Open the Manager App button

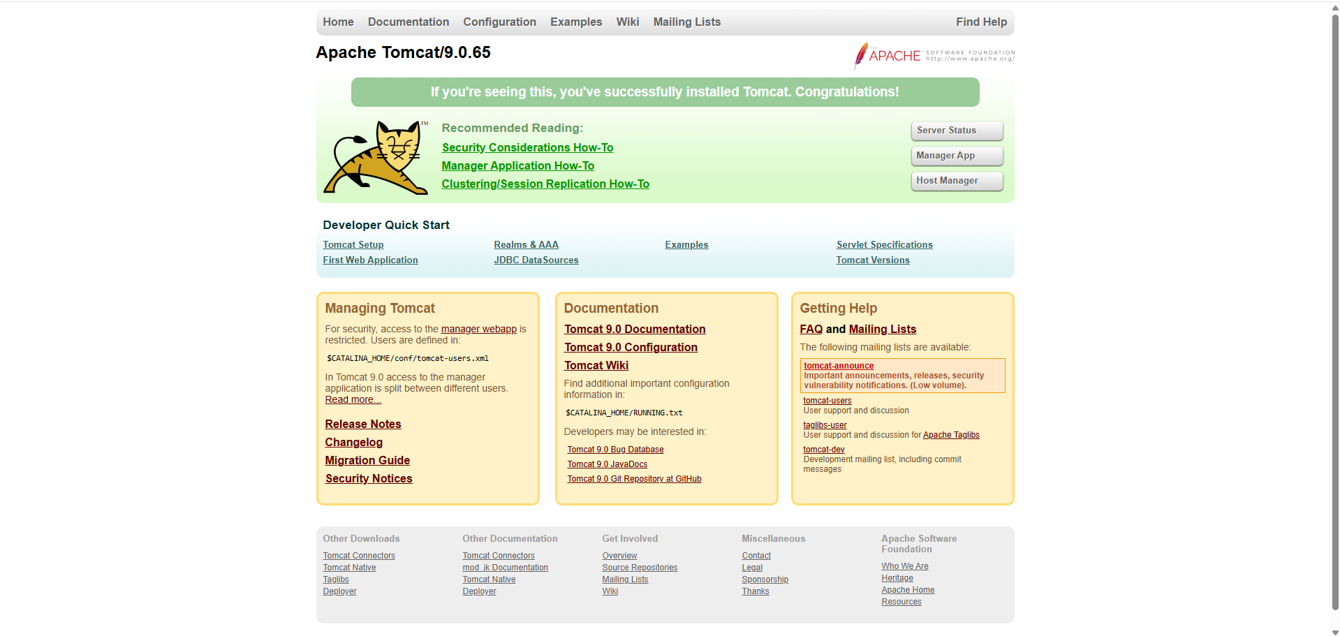957,156
